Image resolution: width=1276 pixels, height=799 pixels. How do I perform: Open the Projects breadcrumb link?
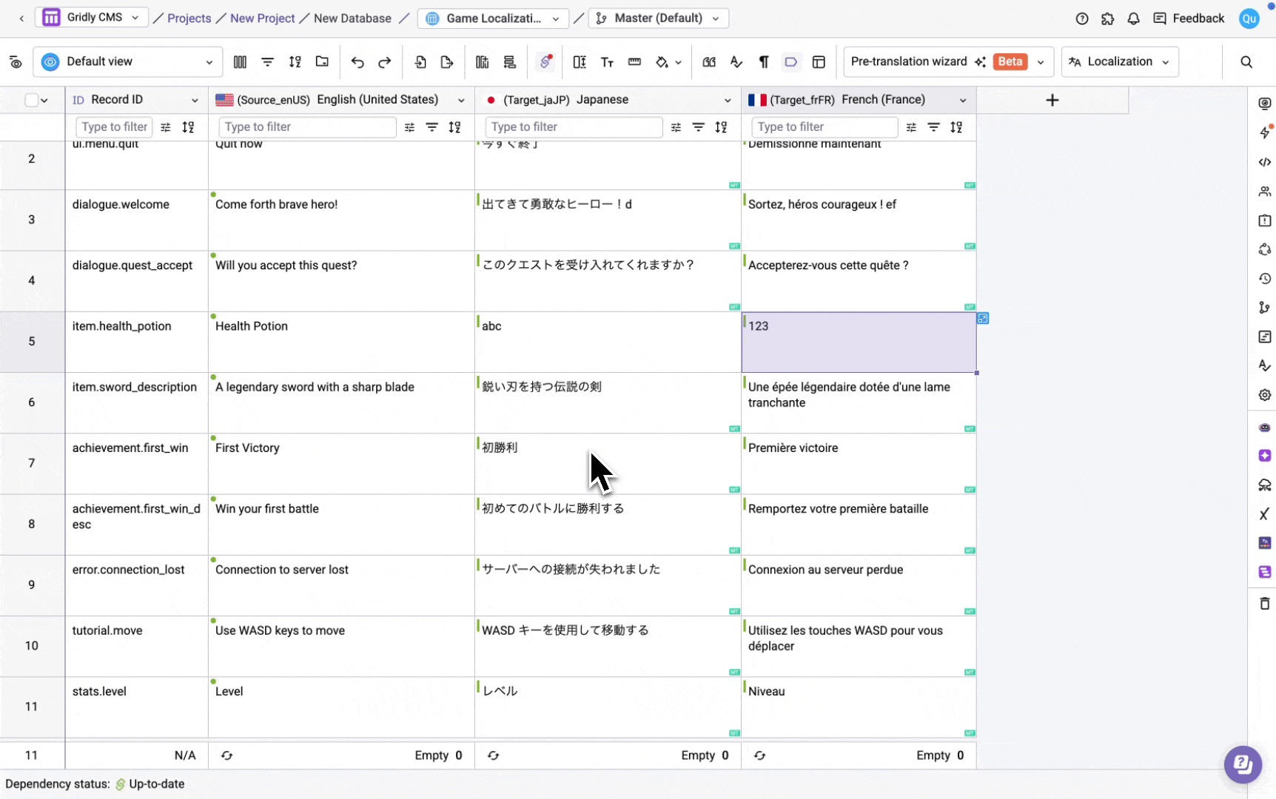[x=189, y=18]
